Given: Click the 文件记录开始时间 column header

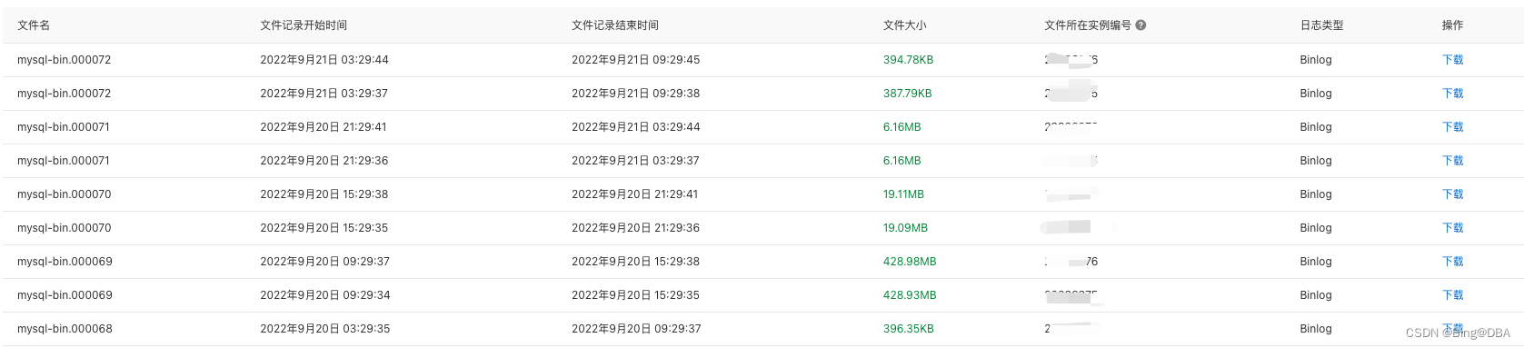Looking at the screenshot, I should pos(304,25).
